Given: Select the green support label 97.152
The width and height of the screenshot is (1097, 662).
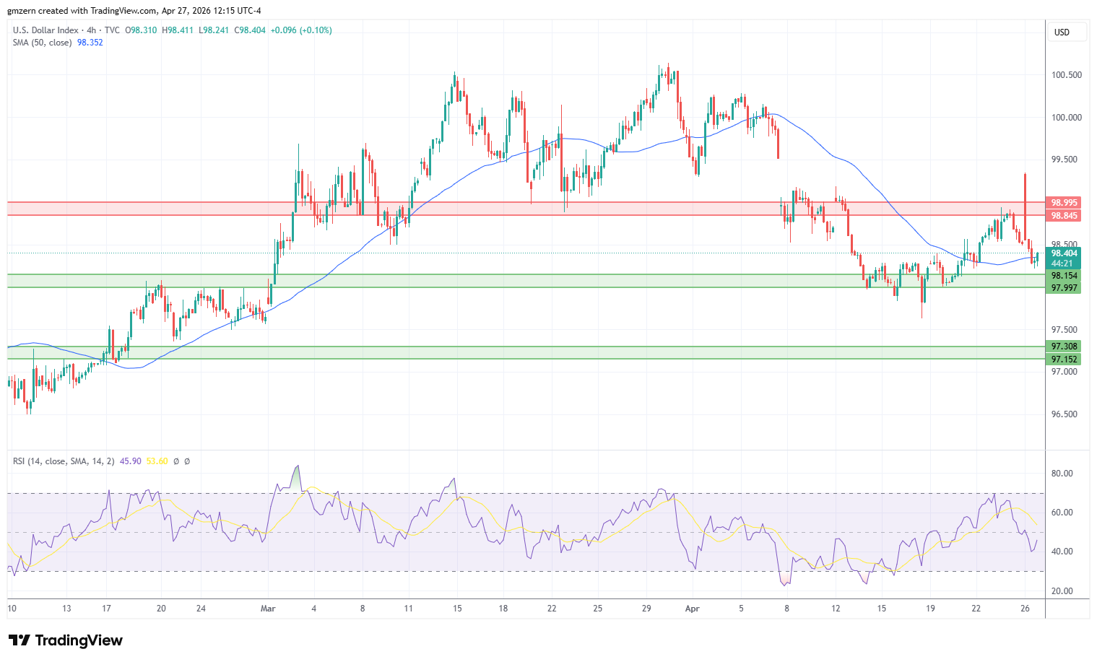Looking at the screenshot, I should (1064, 360).
